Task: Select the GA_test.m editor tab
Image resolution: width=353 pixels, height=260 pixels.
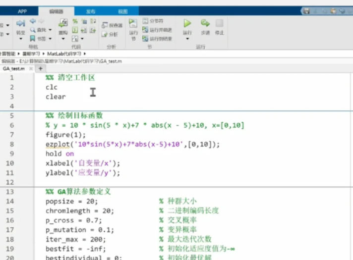Action: coord(14,68)
